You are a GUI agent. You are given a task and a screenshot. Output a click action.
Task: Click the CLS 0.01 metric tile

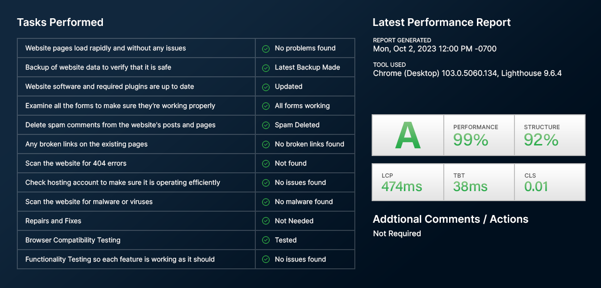point(550,182)
